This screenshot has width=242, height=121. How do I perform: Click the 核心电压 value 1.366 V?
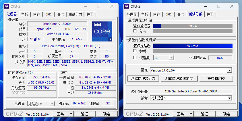point(77,39)
